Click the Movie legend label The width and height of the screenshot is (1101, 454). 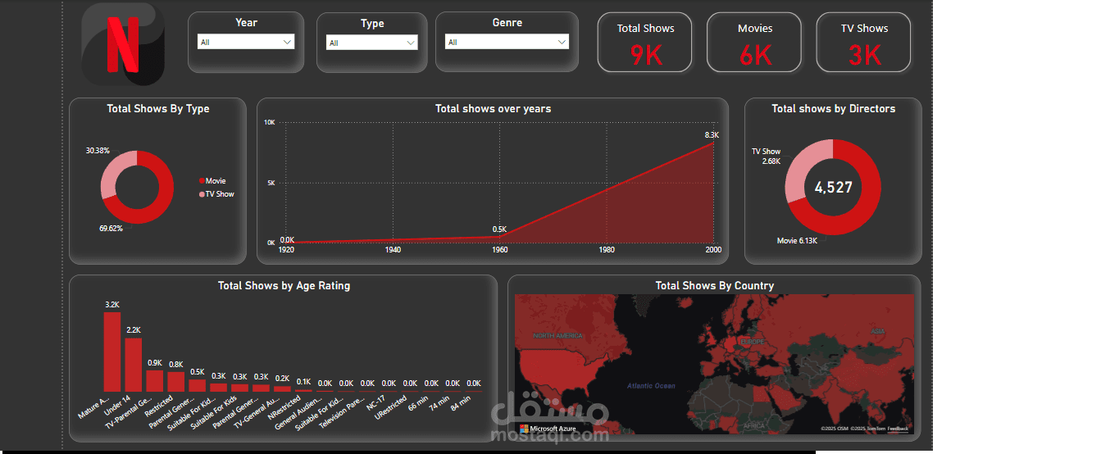click(x=216, y=181)
